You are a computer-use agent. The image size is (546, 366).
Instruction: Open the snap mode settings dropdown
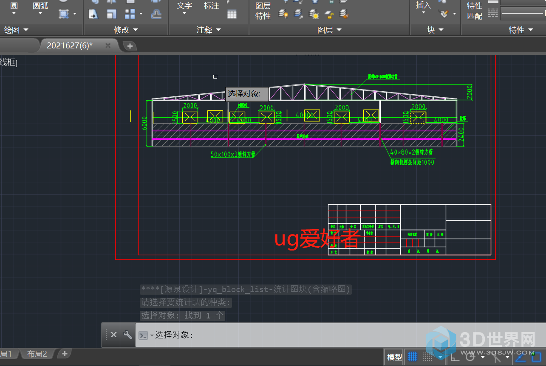(x=441, y=358)
